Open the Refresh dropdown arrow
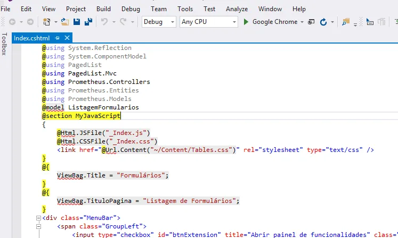This screenshot has height=238, width=398. [x=332, y=22]
